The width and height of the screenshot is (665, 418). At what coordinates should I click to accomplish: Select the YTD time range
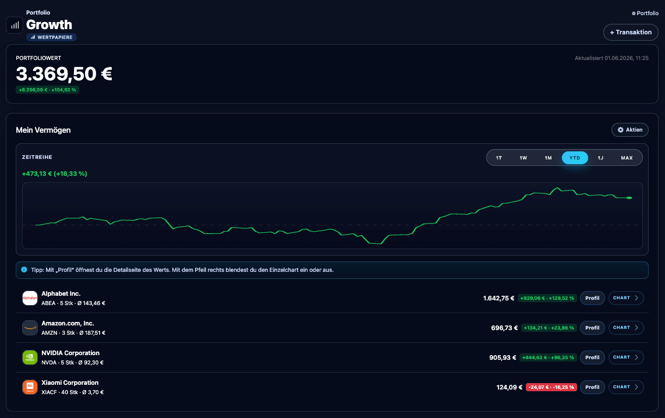click(x=575, y=158)
